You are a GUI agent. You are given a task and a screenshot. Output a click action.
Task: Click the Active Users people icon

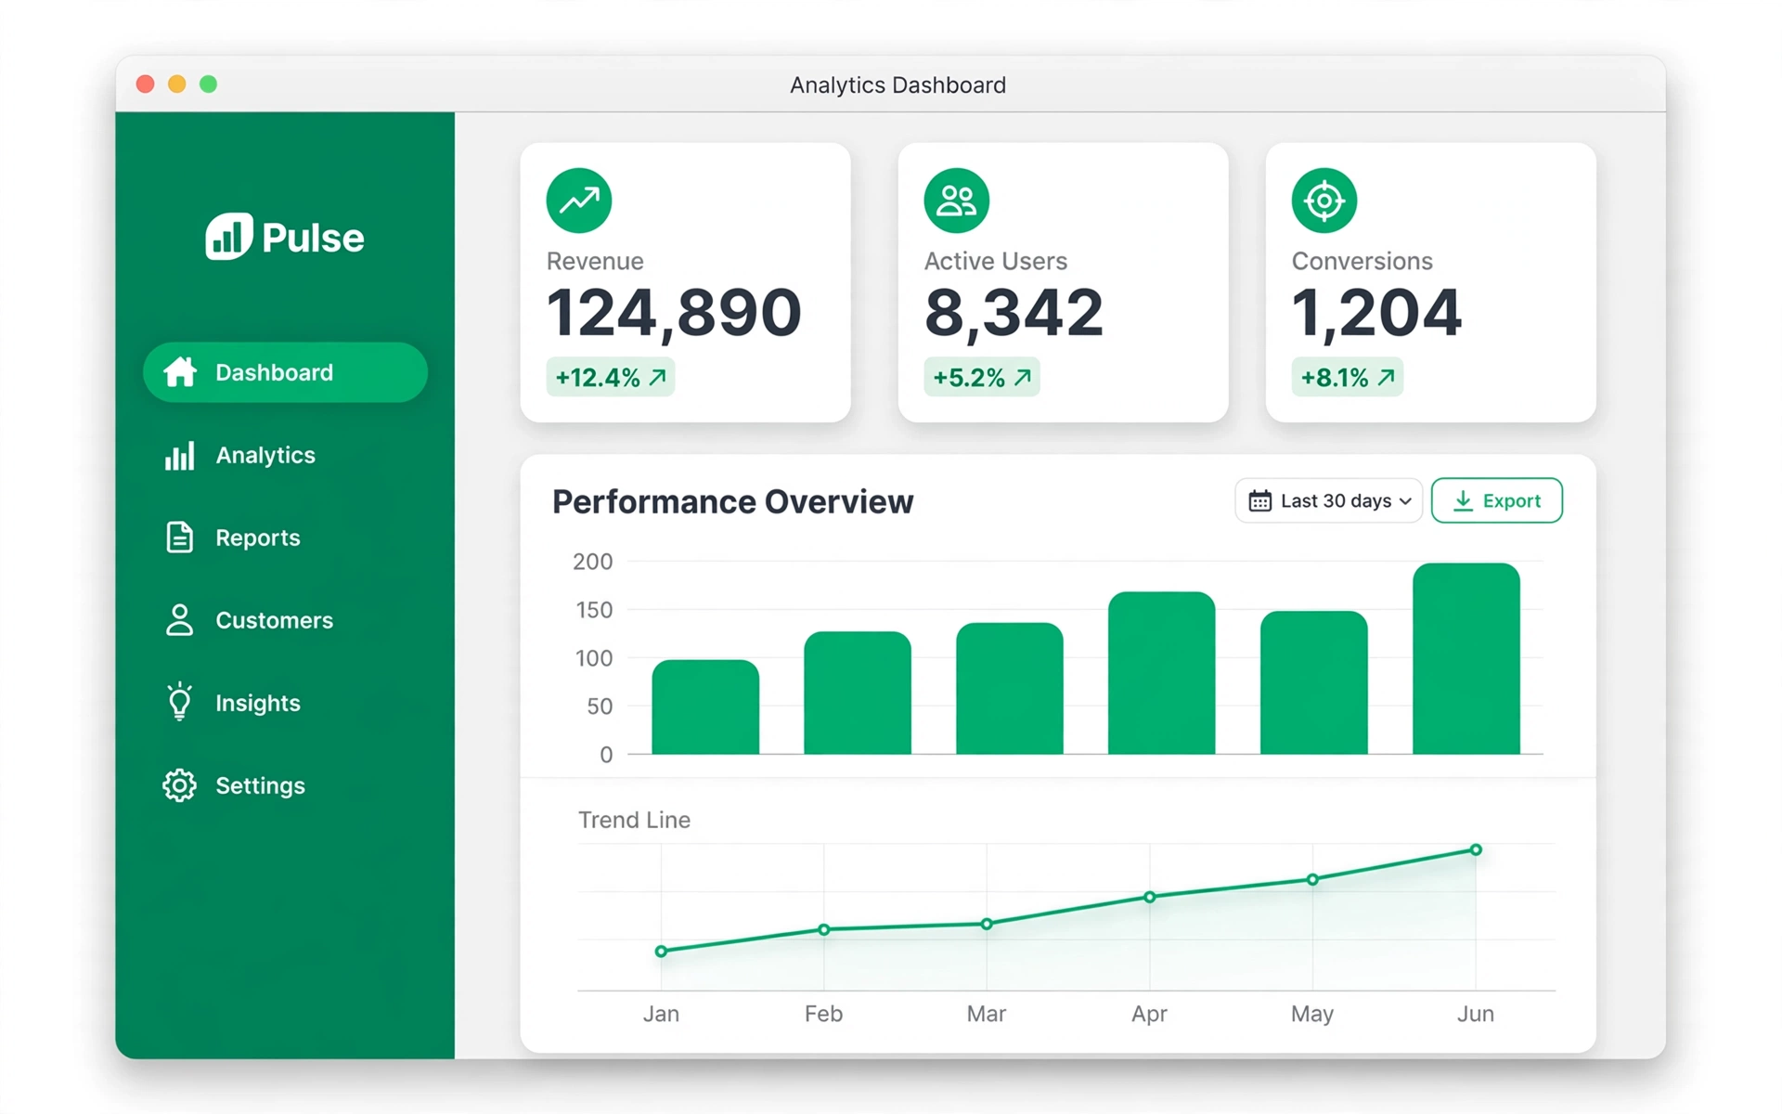(x=956, y=201)
